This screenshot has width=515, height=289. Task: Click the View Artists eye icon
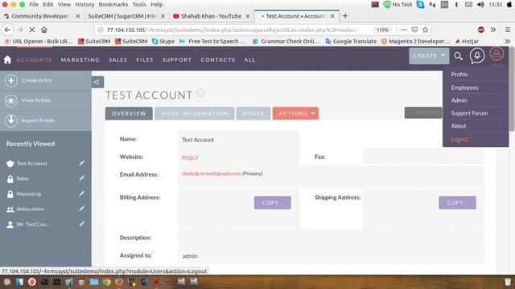point(10,100)
